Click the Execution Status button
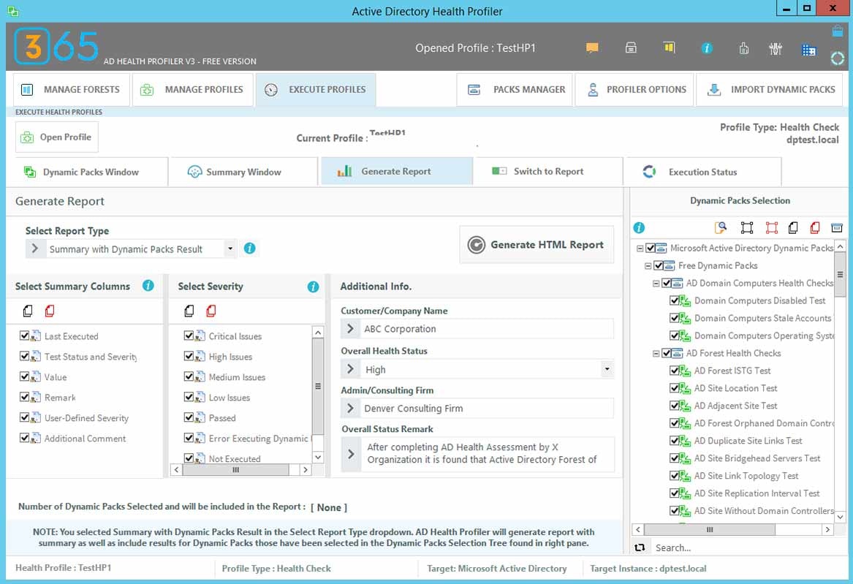Viewport: 853px width, 584px height. [x=702, y=172]
